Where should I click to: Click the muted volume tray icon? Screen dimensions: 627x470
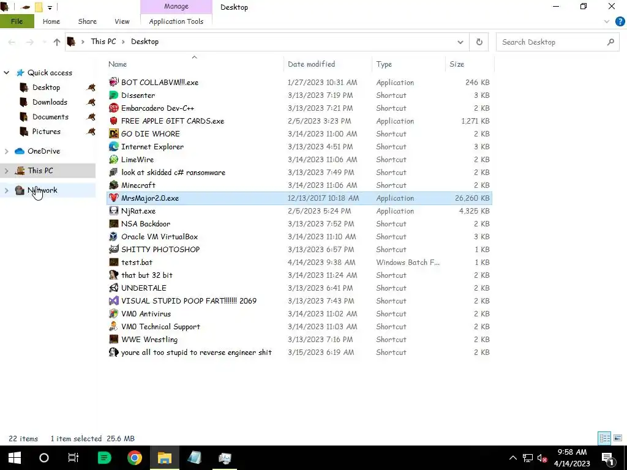tap(542, 458)
